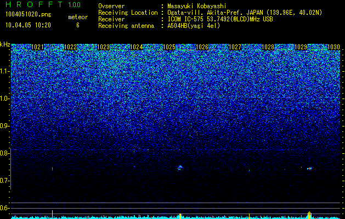Click the meteor echo just after 1021
The image size is (345, 219).
(52, 169)
